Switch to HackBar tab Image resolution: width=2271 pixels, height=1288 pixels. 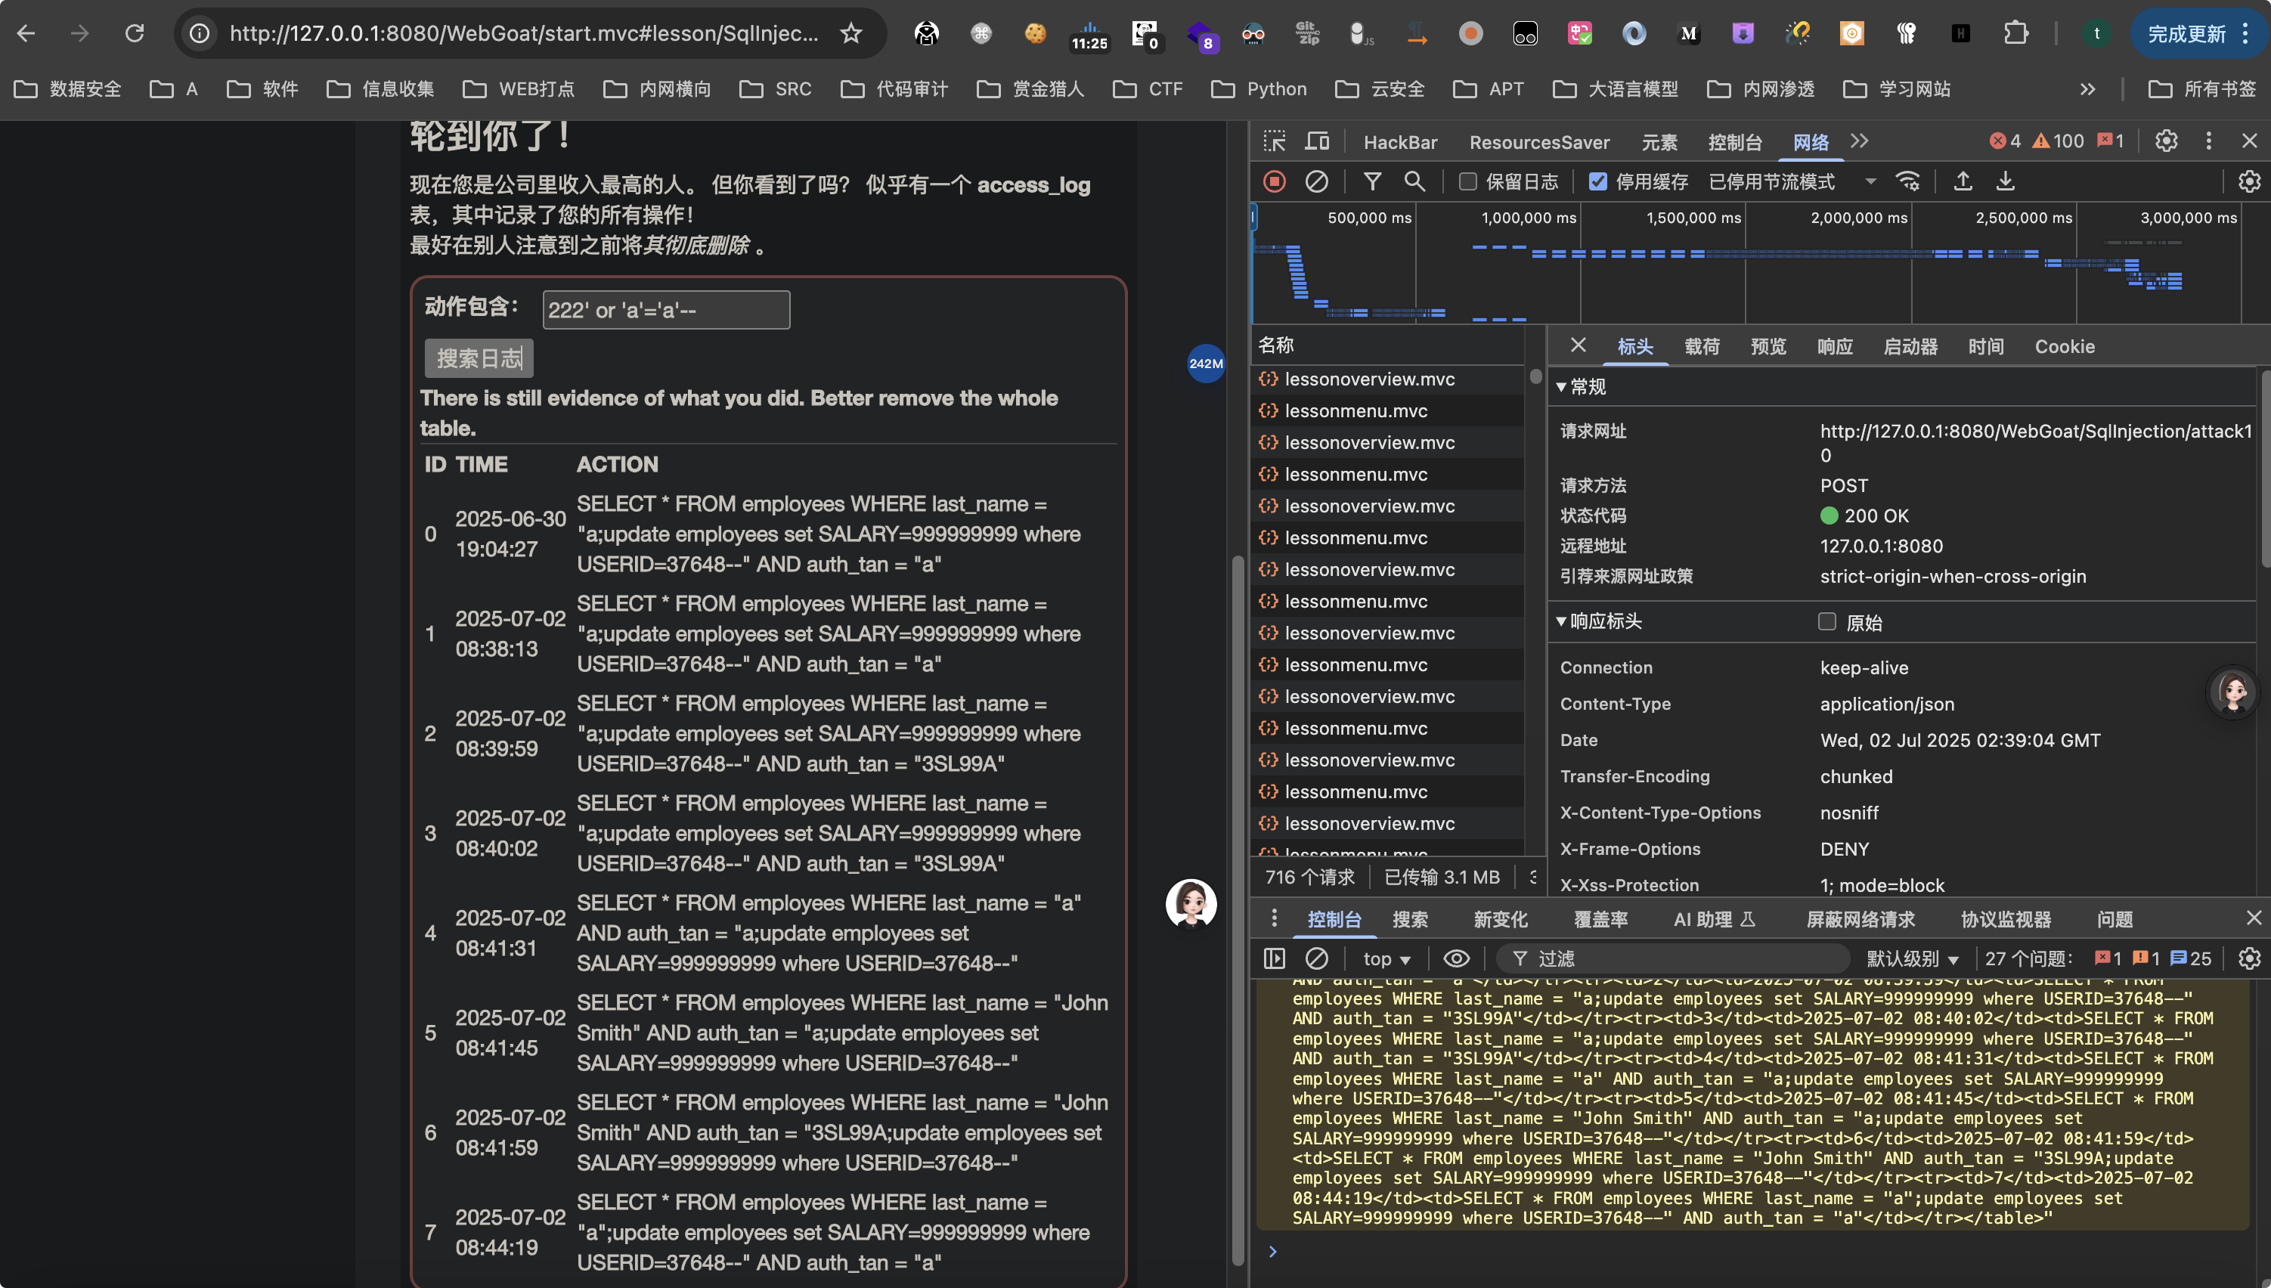(x=1399, y=141)
